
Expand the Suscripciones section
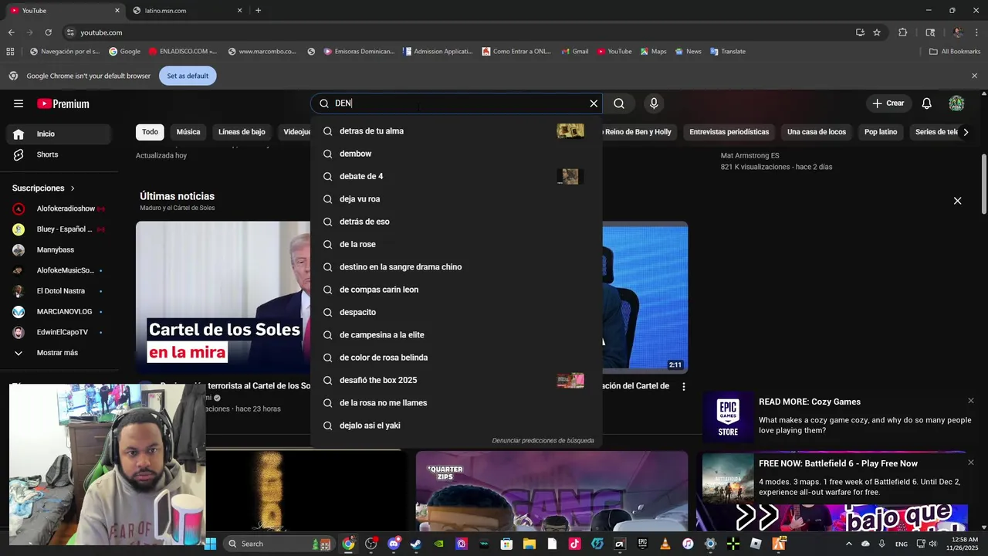(x=44, y=188)
